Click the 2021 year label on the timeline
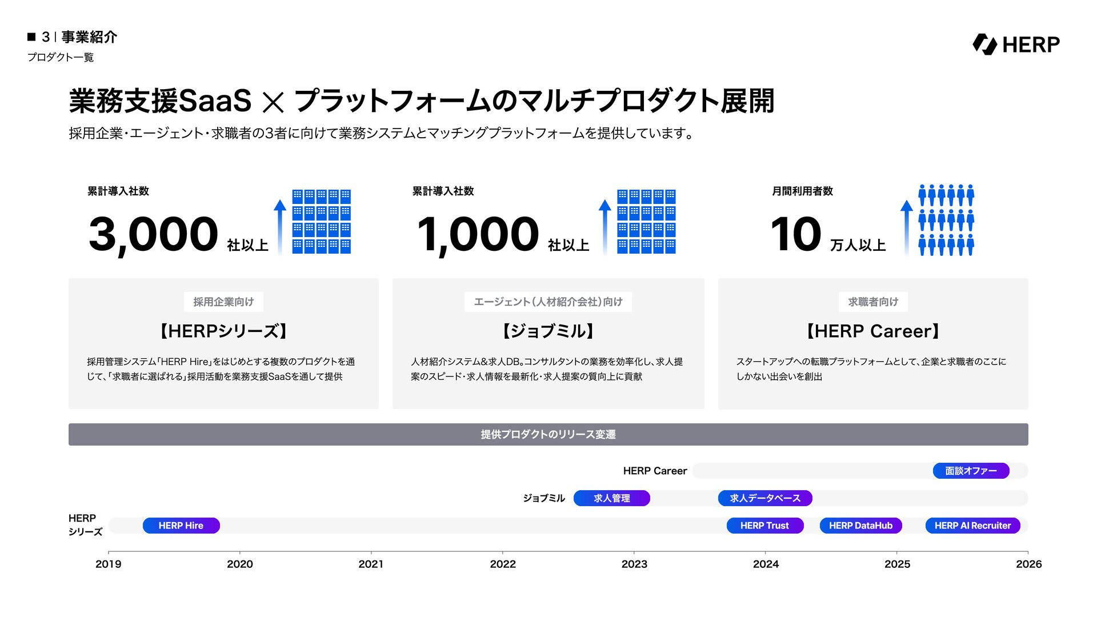1097x617 pixels. pos(371,564)
